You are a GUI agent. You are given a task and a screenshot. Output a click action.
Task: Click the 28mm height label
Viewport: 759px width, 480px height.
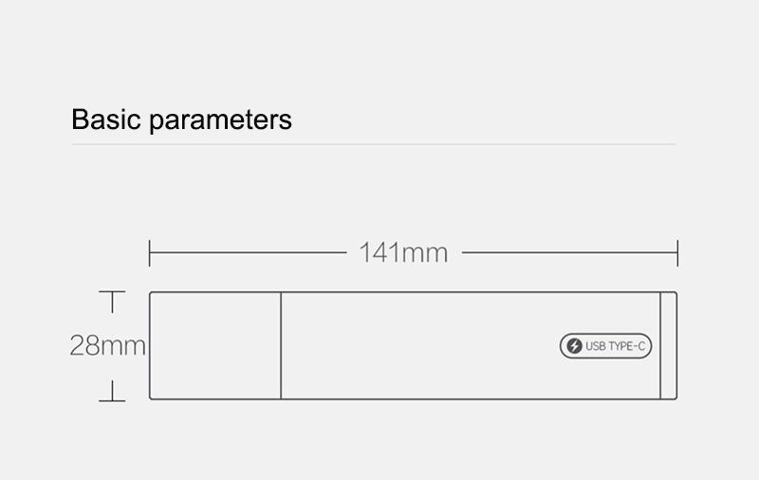click(107, 345)
